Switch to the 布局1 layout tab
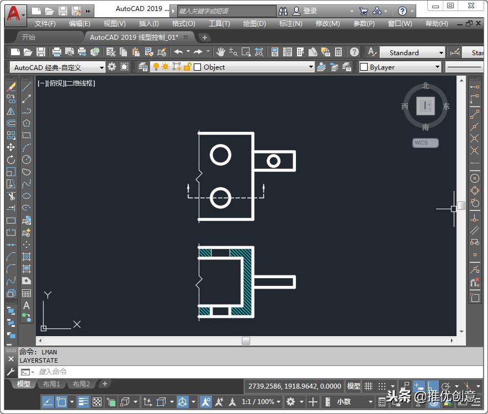 (51, 384)
